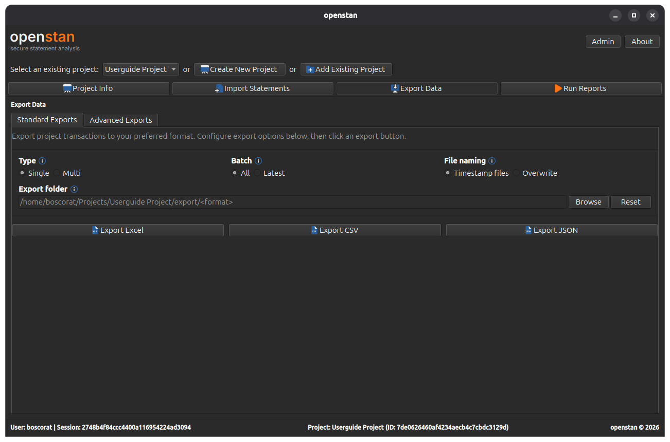The height and width of the screenshot is (442, 670).
Task: Click Export CSV button
Action: pos(334,230)
